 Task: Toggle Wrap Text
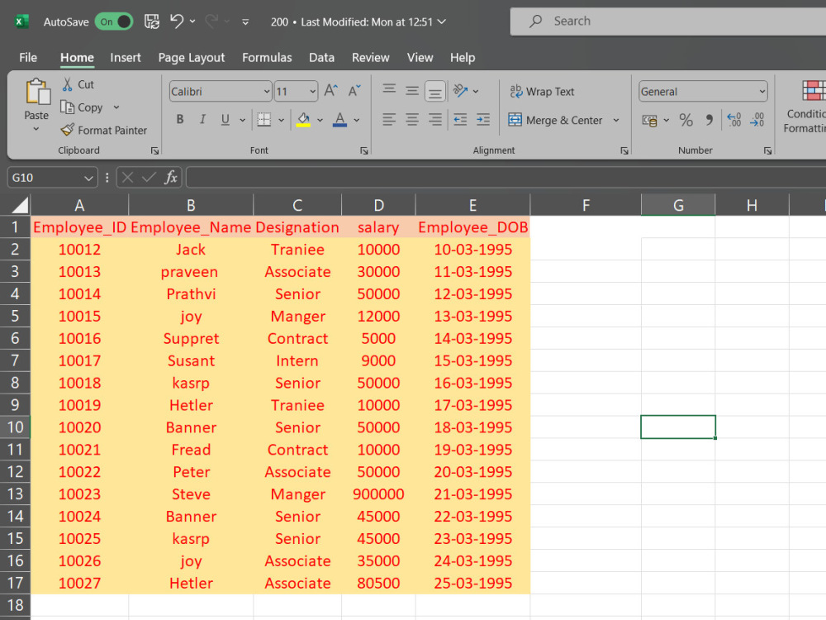click(x=542, y=92)
